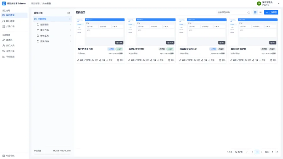The image size is (283, 159).
Task: Toggle public visibility for 数据分析驾驶舱
Action: (x=248, y=60)
